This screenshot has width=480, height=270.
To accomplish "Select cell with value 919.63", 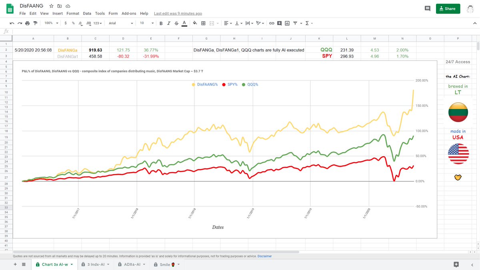I will [x=95, y=50].
